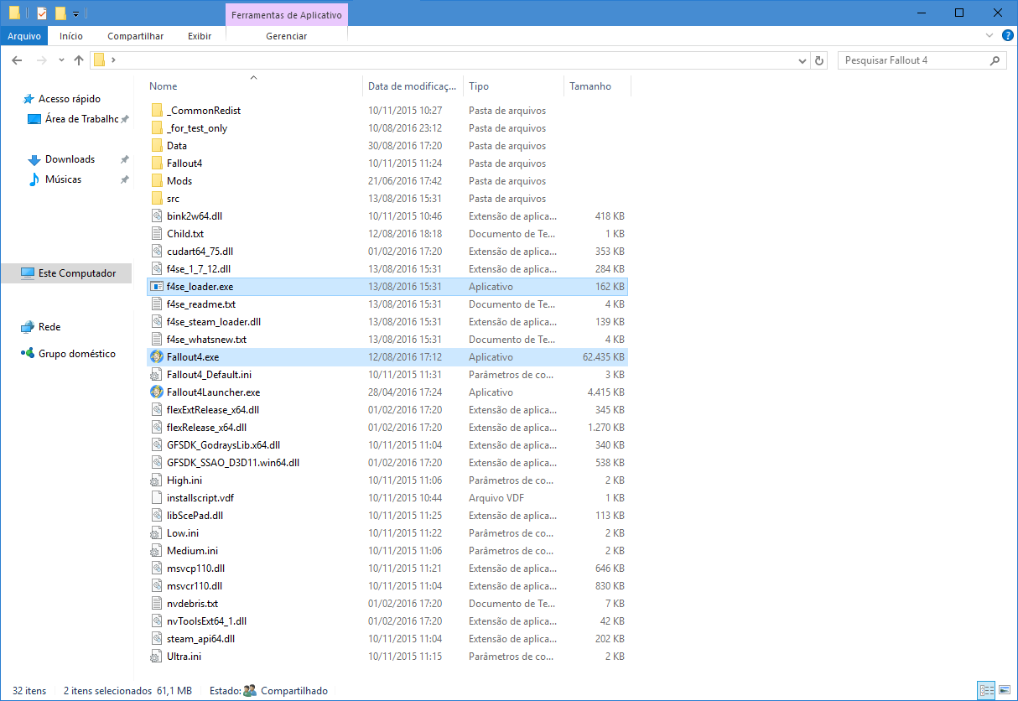1018x701 pixels.
Task: Select the f4se_whatsnew.txt file name
Action: (x=206, y=340)
